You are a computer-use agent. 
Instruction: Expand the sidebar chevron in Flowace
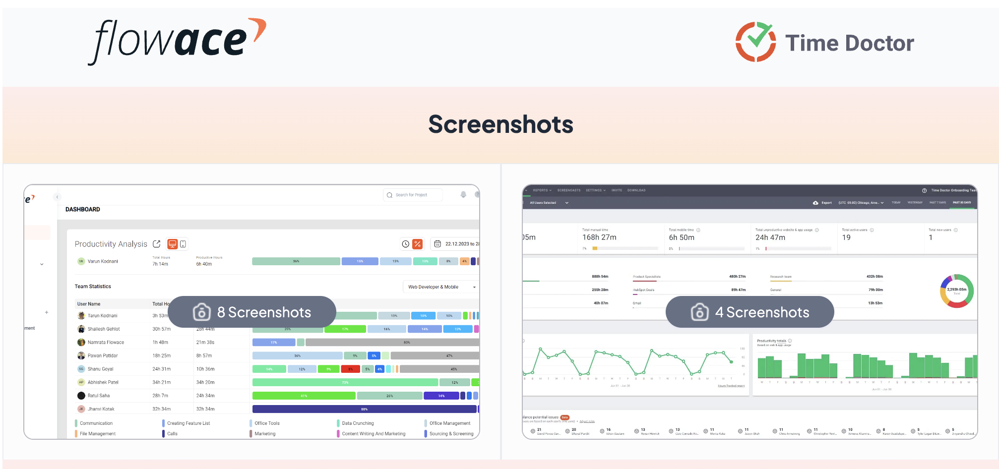[x=42, y=264]
